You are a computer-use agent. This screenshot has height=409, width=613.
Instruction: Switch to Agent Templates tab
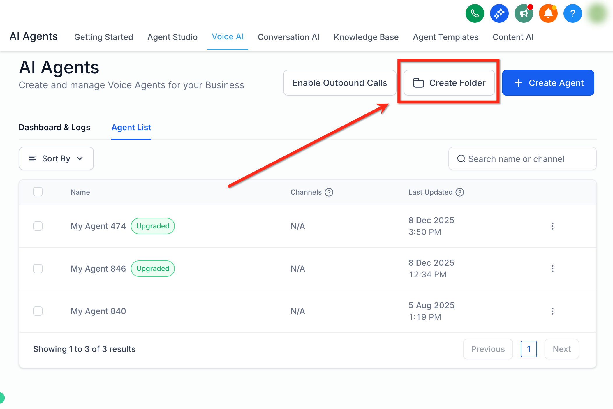pyautogui.click(x=446, y=37)
